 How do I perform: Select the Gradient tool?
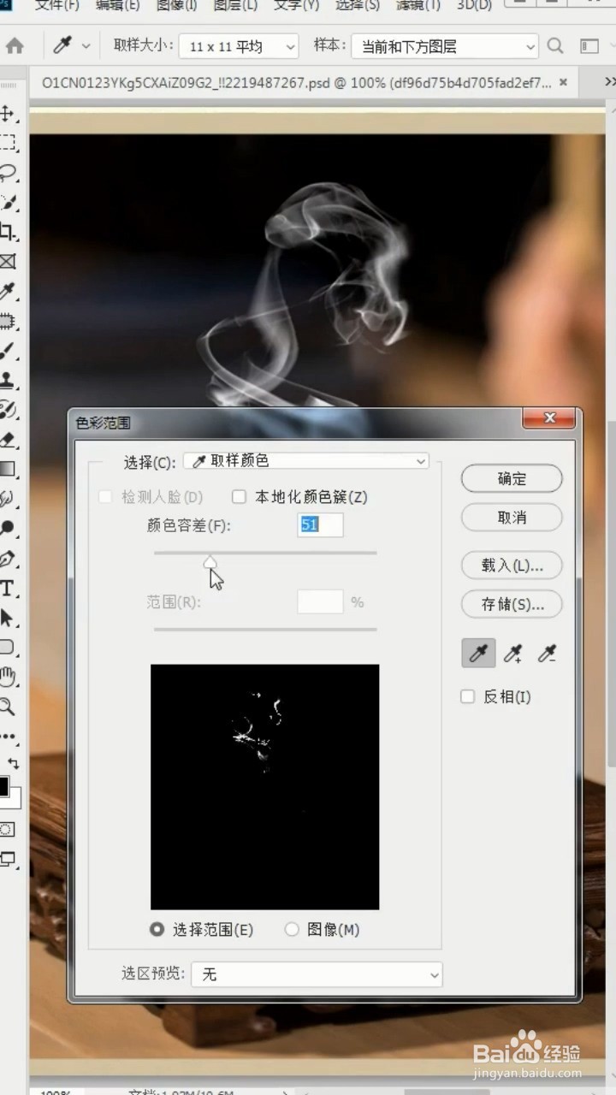tap(8, 469)
